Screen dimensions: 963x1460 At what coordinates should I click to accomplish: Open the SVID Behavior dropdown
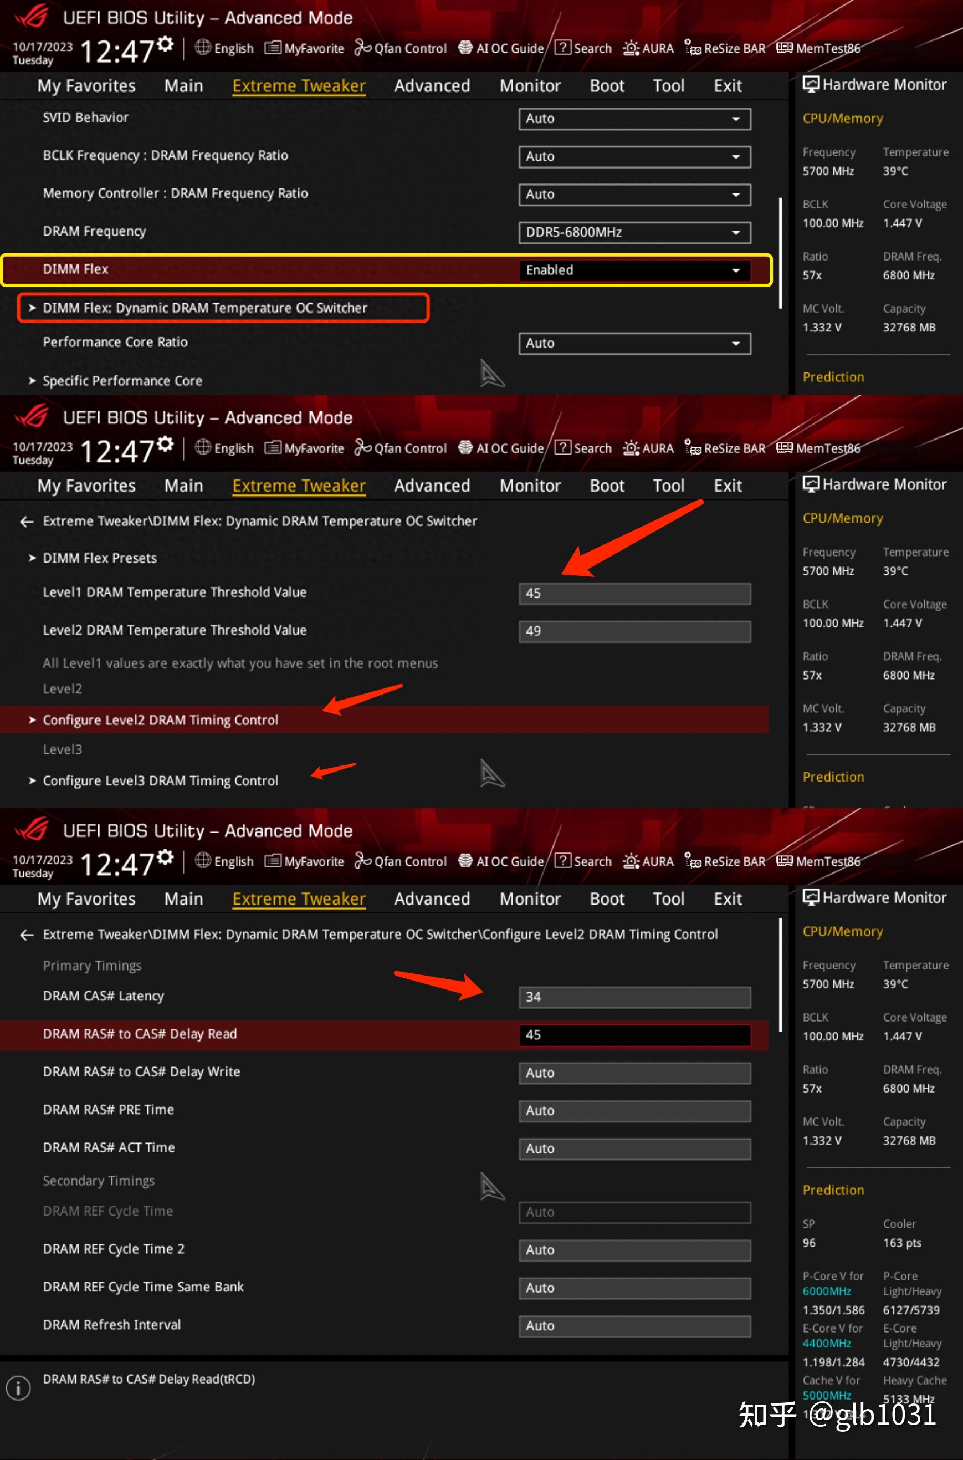pos(634,119)
